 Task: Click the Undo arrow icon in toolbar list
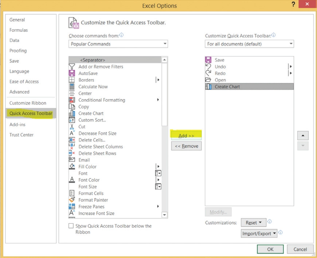pyautogui.click(x=208, y=67)
